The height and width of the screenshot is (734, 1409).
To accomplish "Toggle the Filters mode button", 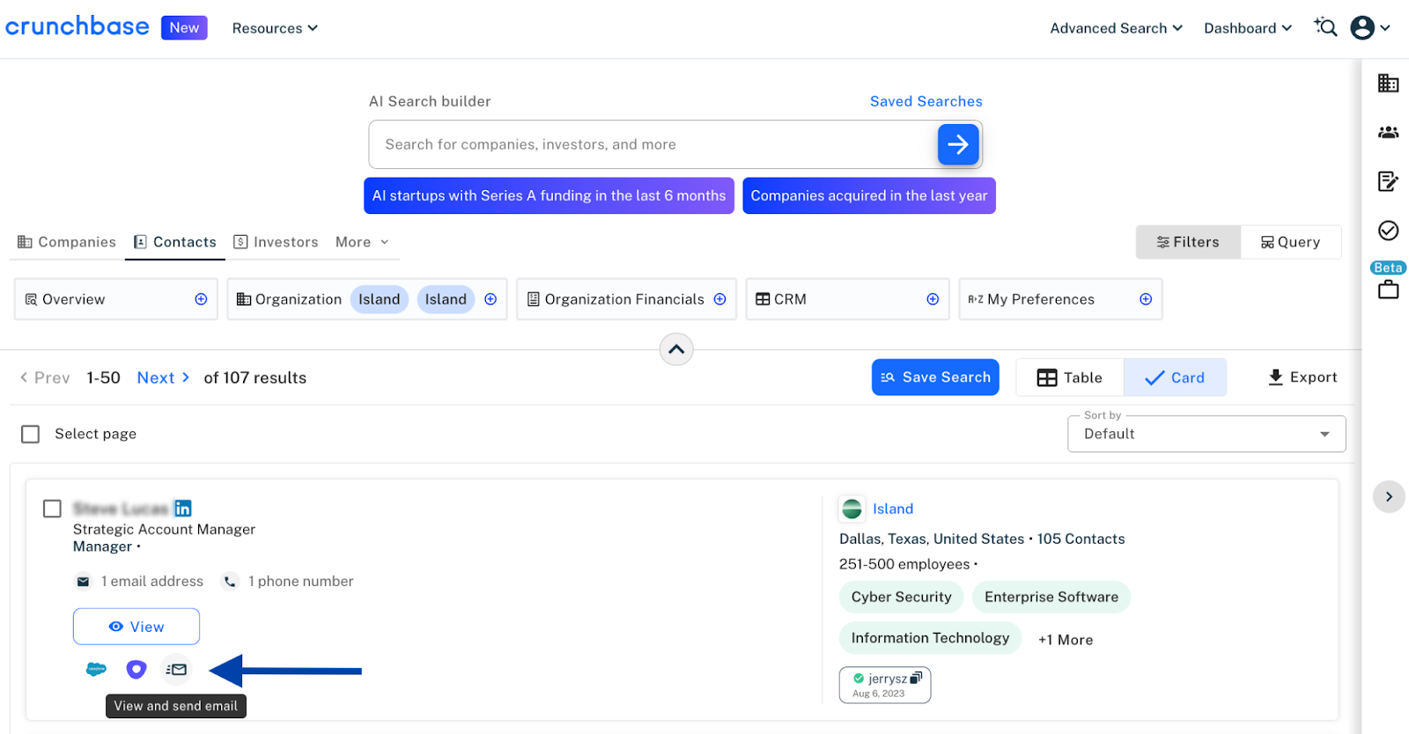I will tap(1188, 242).
